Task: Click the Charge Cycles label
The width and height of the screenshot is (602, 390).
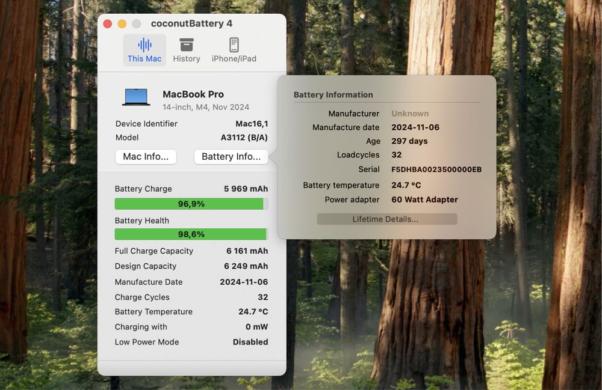Action: tap(142, 297)
